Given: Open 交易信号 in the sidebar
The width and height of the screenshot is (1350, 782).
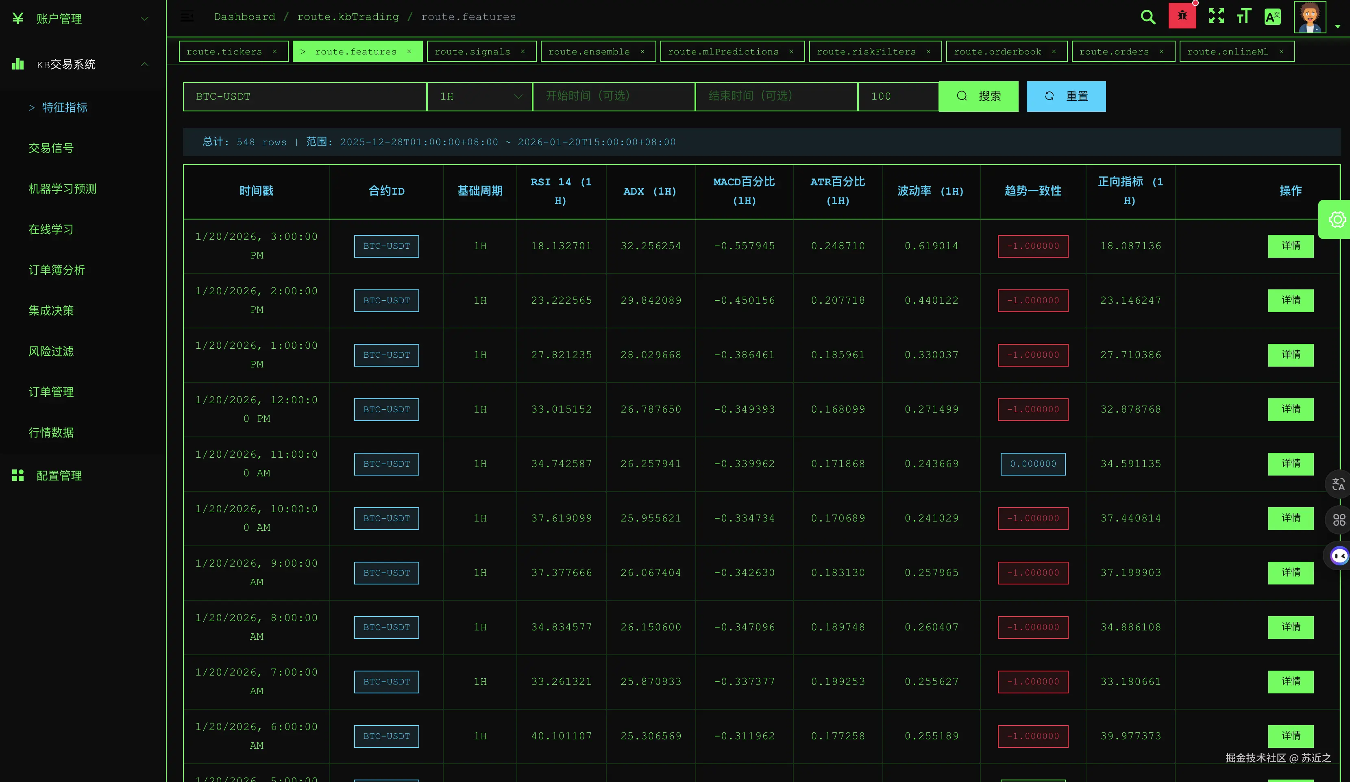Looking at the screenshot, I should pyautogui.click(x=51, y=148).
